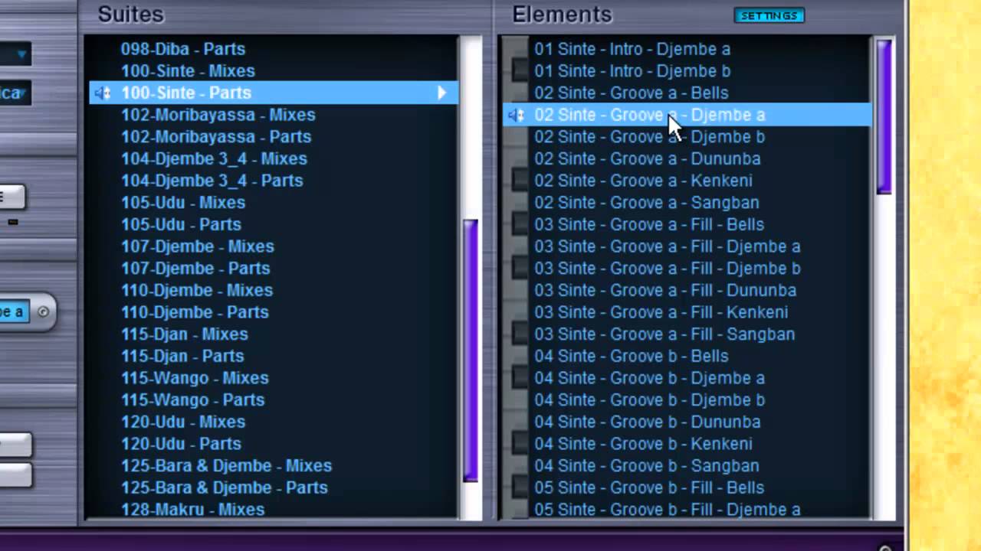The width and height of the screenshot is (981, 551).
Task: Select suite 105-Udu - Mixes
Action: (183, 203)
